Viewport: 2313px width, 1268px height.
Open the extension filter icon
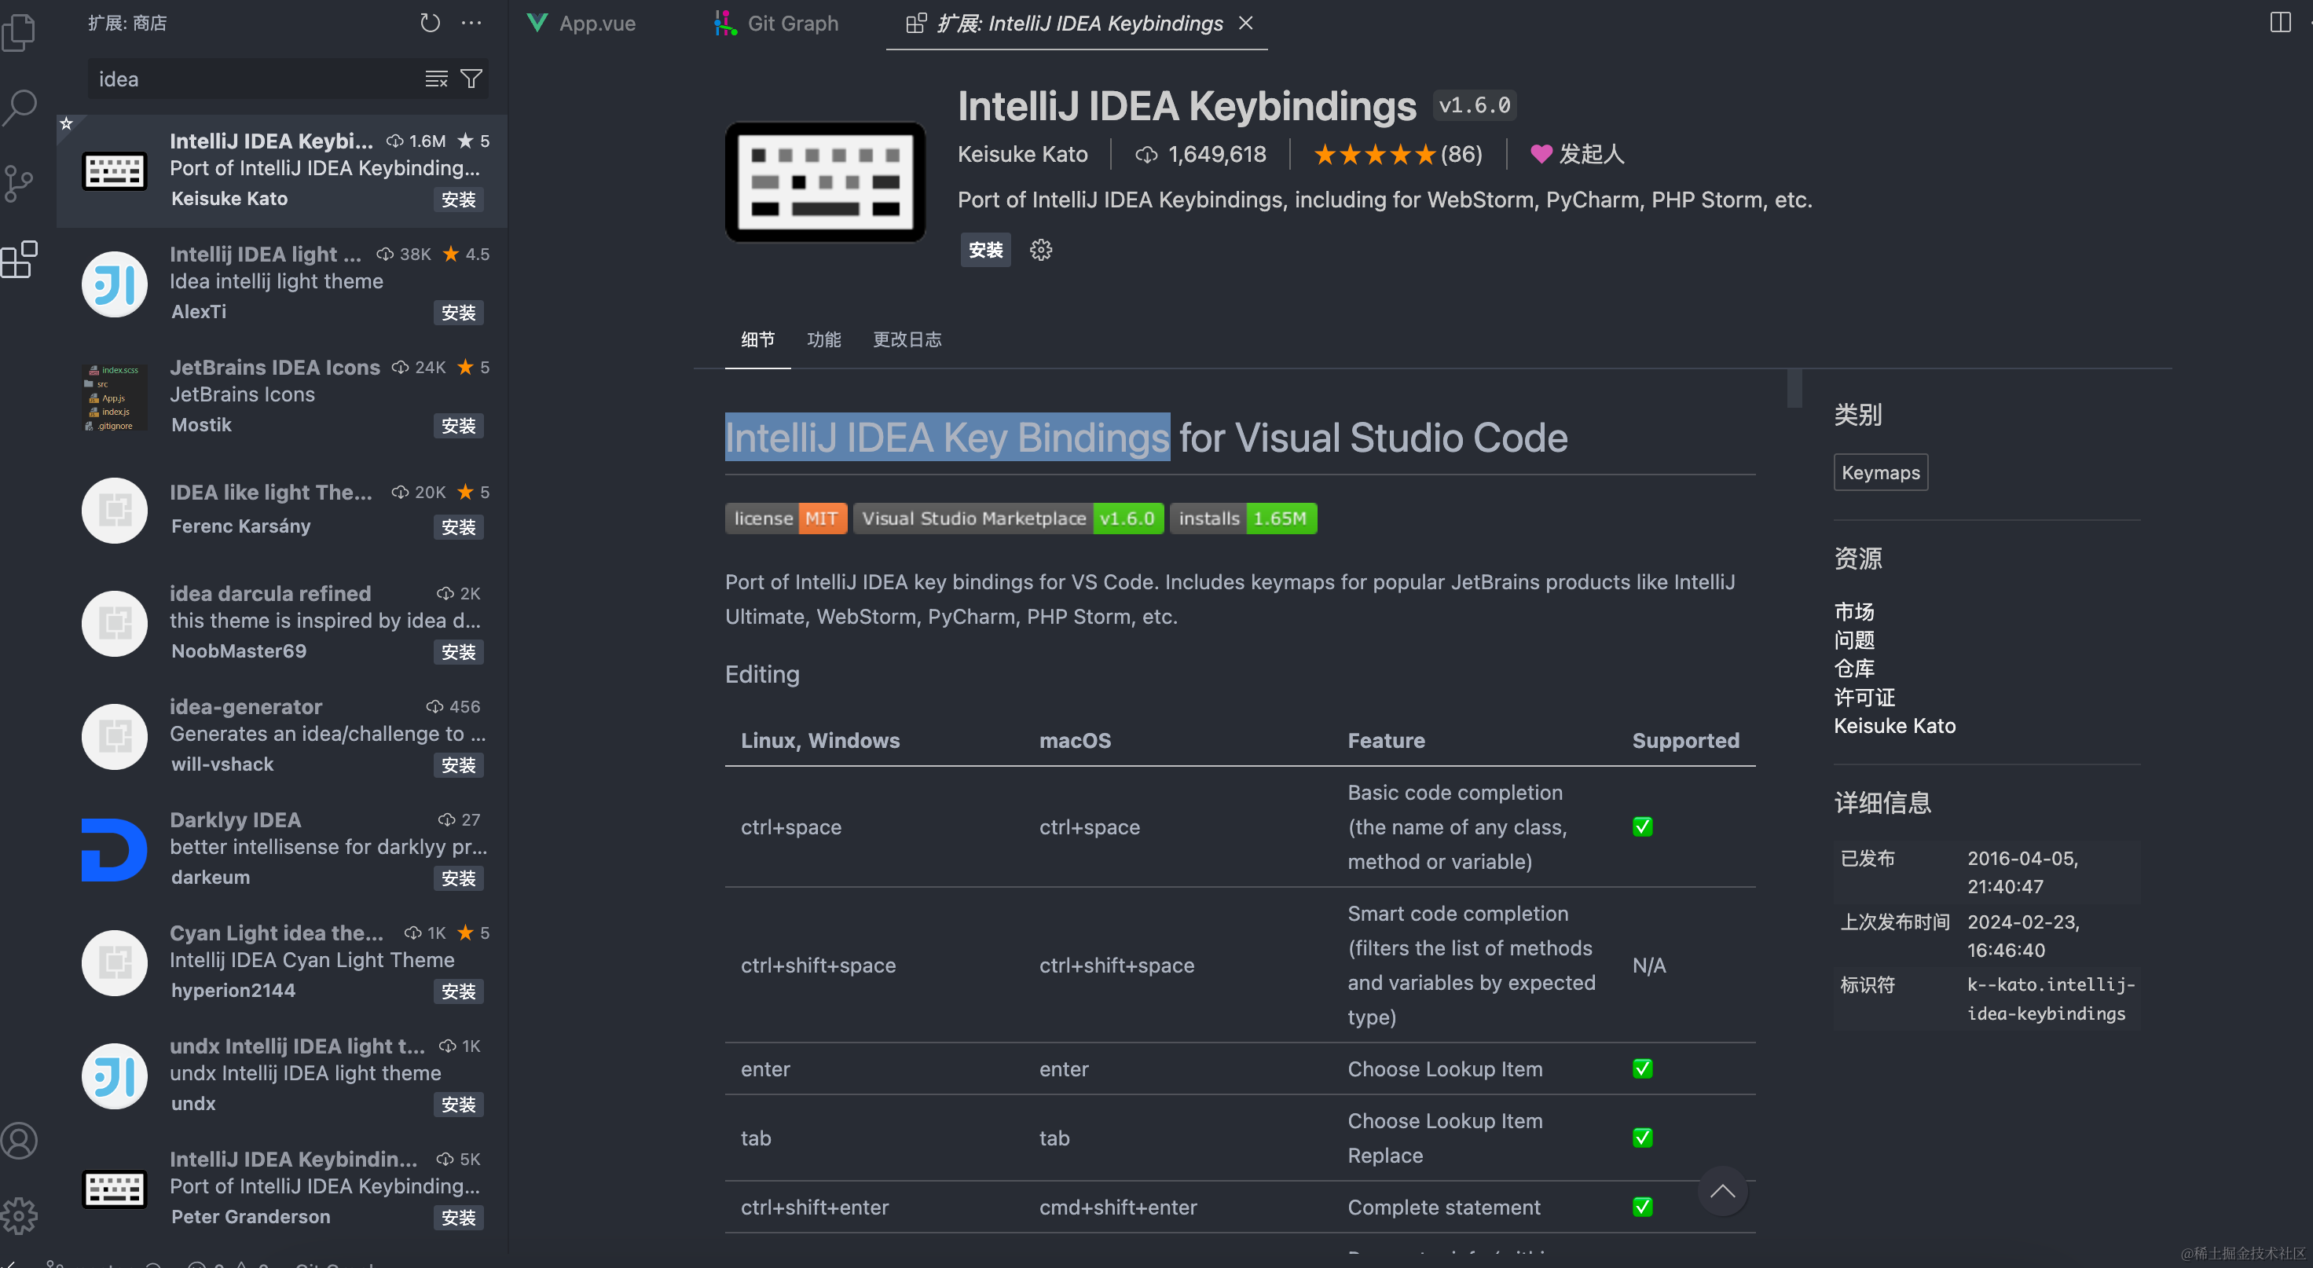pos(471,79)
